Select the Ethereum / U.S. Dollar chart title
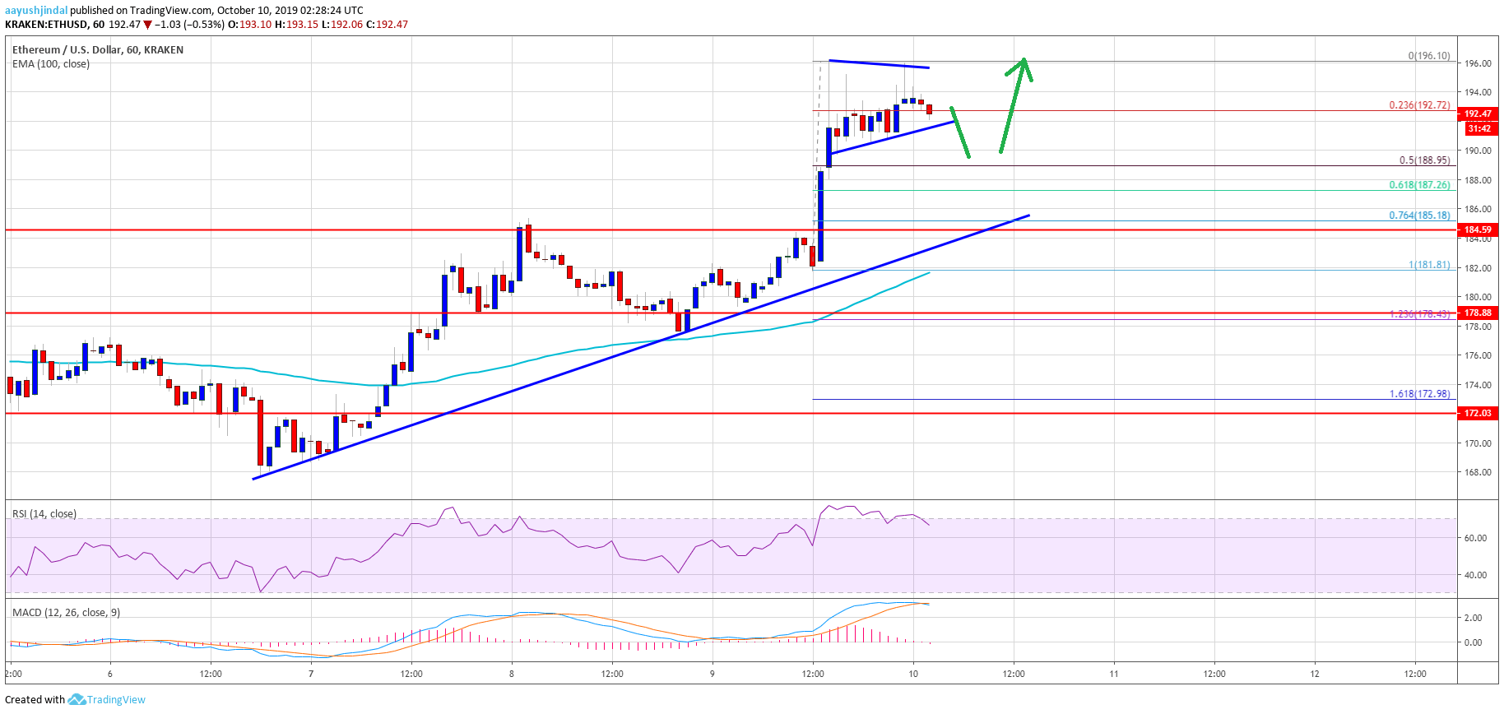1504x714 pixels. (98, 50)
